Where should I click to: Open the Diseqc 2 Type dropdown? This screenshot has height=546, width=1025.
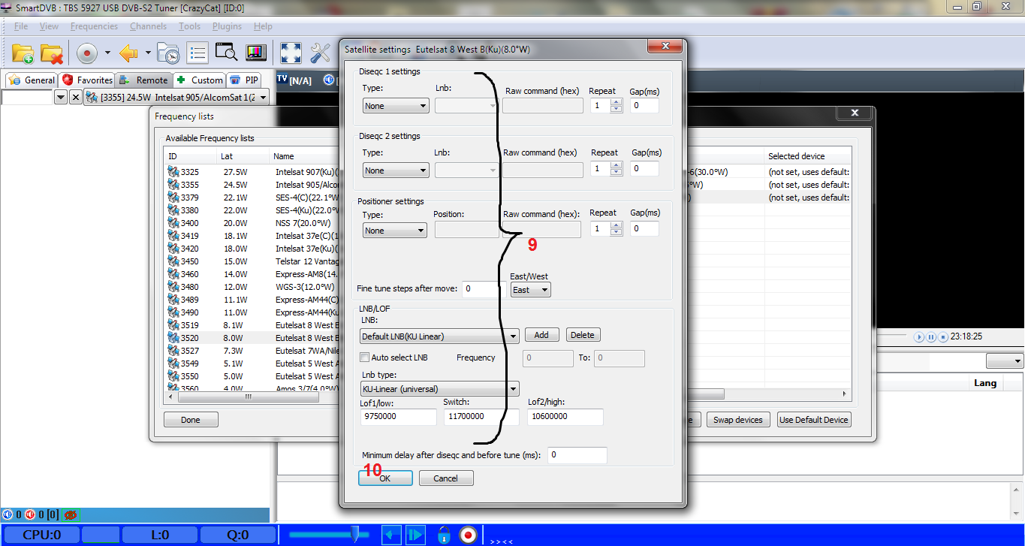[396, 170]
